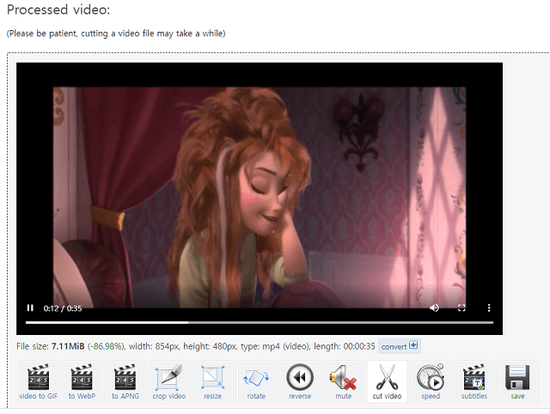Open the crop video tool

169,381
